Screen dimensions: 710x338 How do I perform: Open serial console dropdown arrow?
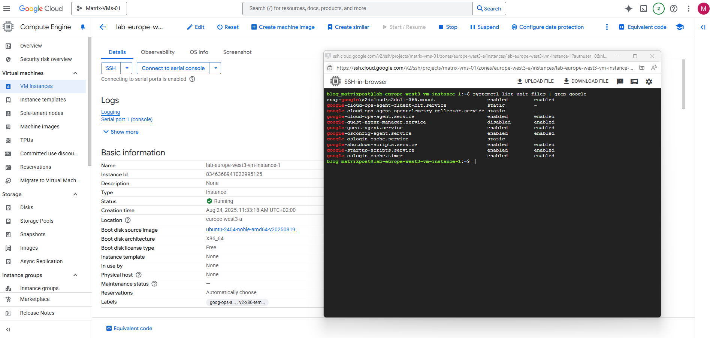(215, 68)
